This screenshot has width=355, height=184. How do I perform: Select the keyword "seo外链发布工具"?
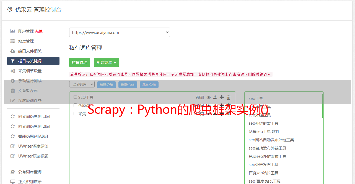(263, 165)
